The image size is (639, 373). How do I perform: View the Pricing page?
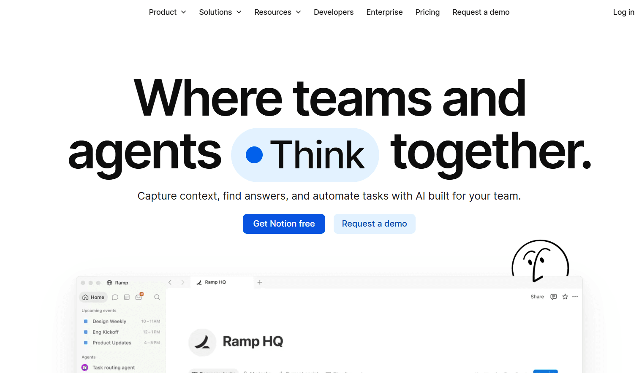427,12
